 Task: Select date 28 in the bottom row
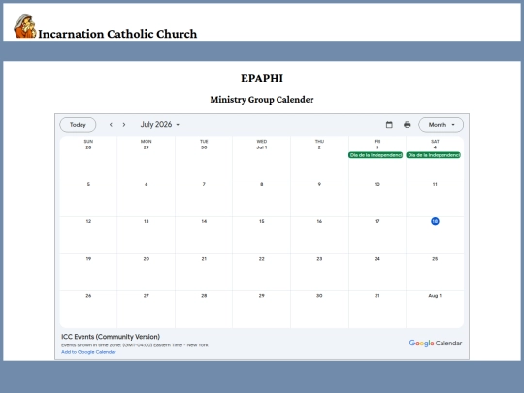(204, 296)
